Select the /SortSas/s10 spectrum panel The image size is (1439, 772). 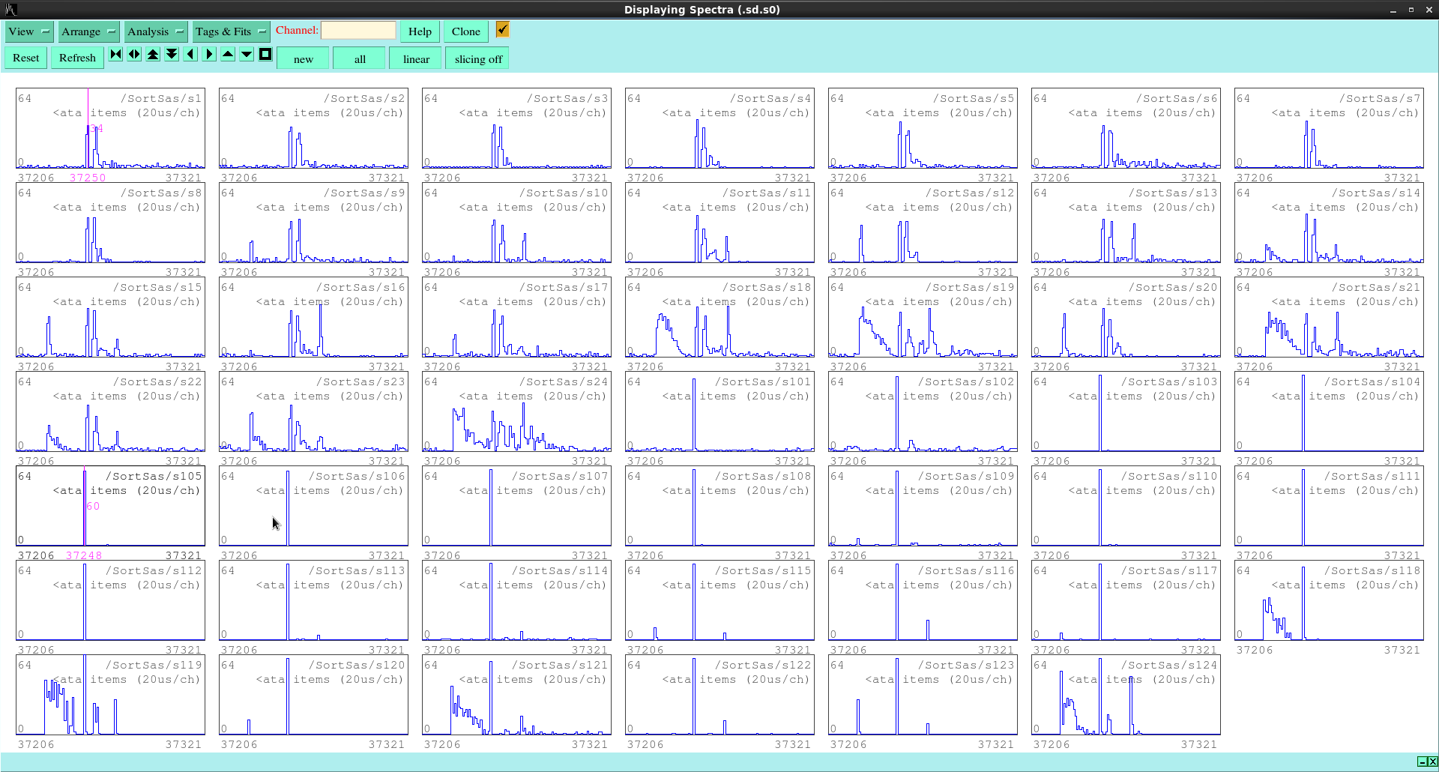pyautogui.click(x=516, y=223)
